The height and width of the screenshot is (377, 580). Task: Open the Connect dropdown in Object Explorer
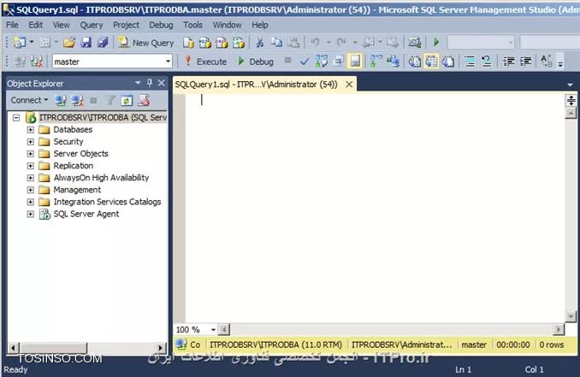[29, 100]
